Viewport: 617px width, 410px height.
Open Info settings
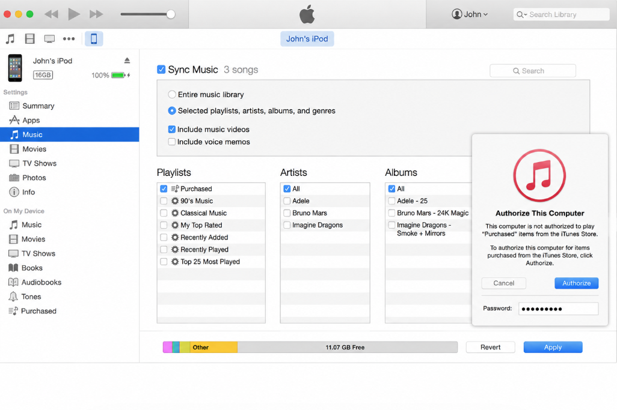click(x=70, y=192)
